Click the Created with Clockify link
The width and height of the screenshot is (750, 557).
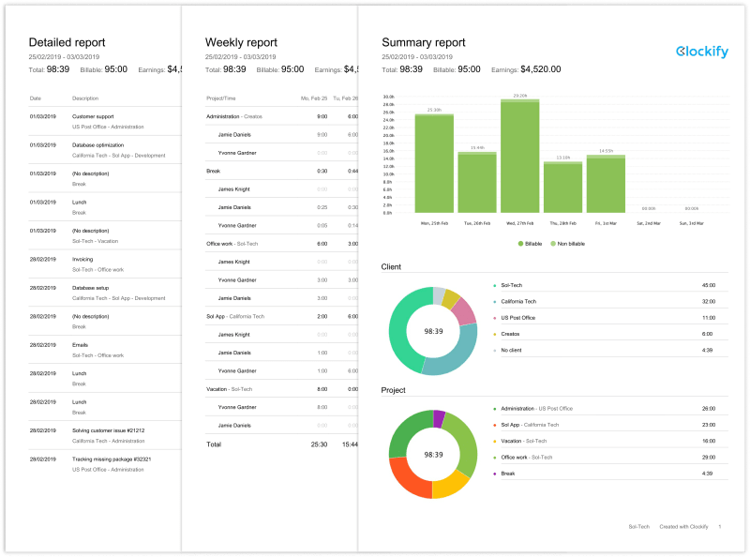tap(683, 526)
